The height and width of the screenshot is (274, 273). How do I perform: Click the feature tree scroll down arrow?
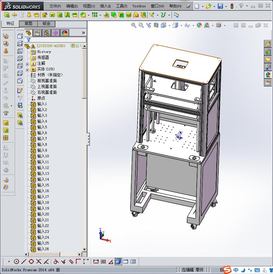[x=85, y=249]
